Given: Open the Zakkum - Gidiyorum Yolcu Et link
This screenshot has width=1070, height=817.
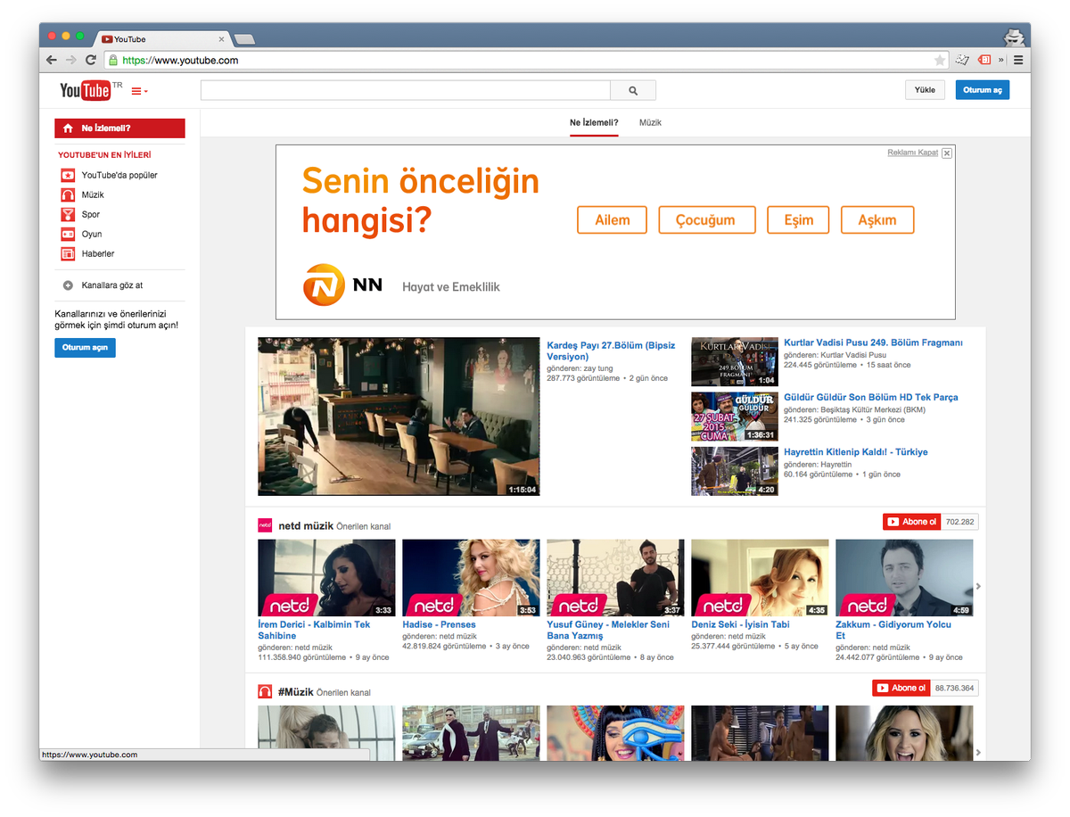Looking at the screenshot, I should pos(893,630).
